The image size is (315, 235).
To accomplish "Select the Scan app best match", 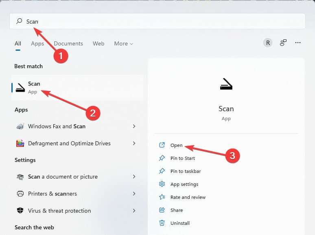I will 78,88.
